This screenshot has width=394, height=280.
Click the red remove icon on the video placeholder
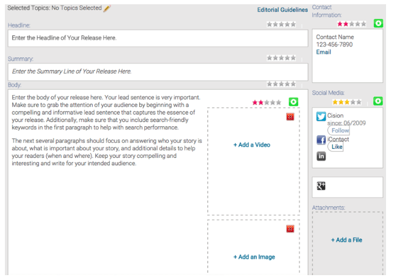pyautogui.click(x=290, y=117)
